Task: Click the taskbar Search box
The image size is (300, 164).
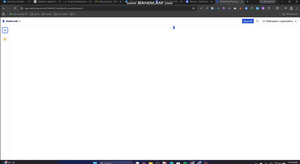Action: click(x=116, y=163)
